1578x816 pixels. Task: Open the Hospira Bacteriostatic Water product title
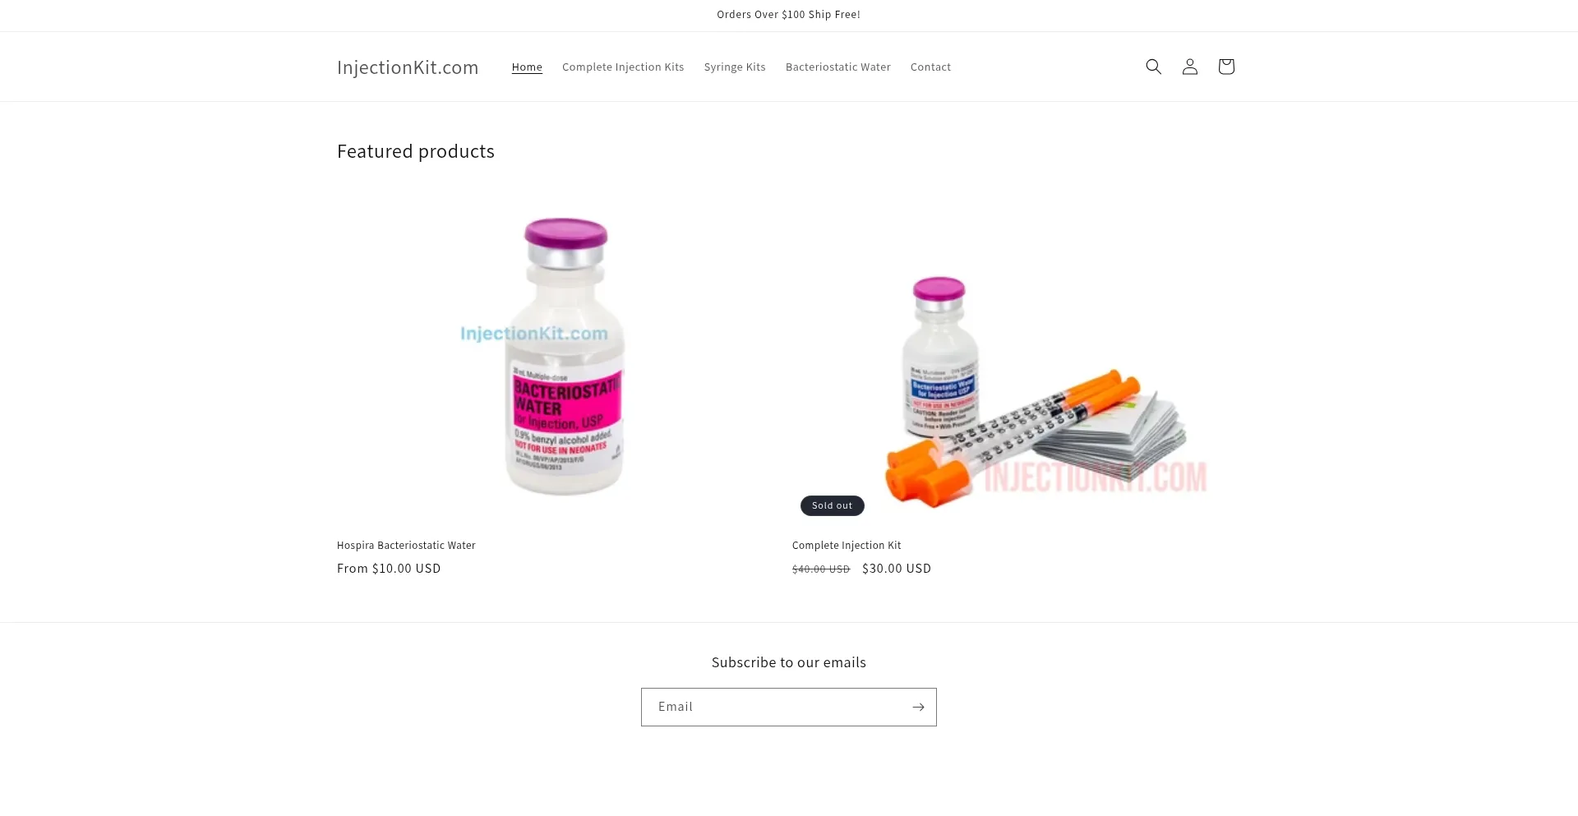coord(406,546)
